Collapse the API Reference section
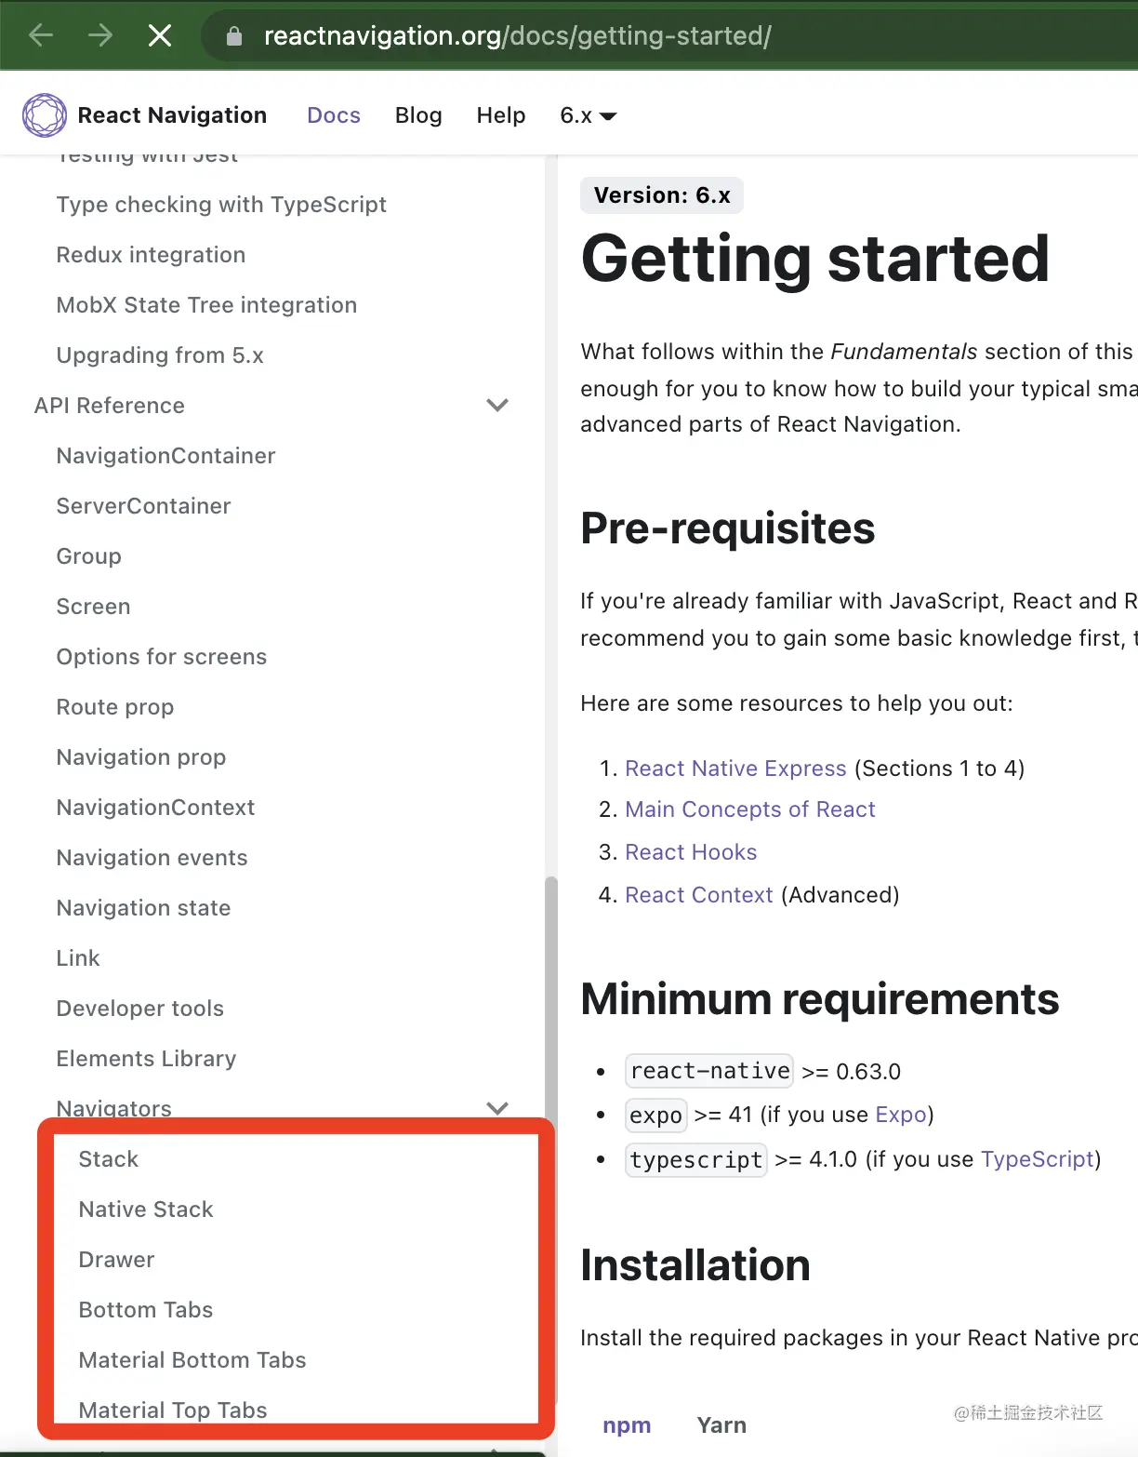Viewport: 1138px width, 1457px height. pyautogui.click(x=497, y=405)
